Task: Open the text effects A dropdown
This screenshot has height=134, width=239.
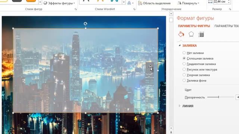Action: click(x=130, y=3)
